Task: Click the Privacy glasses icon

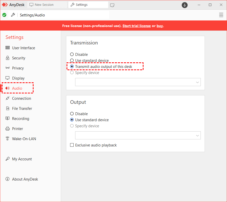Action: (x=8, y=68)
